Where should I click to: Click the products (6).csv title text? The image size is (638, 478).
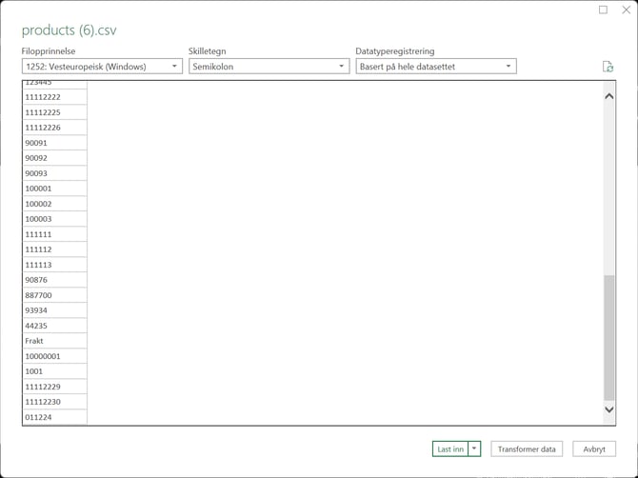tap(70, 30)
